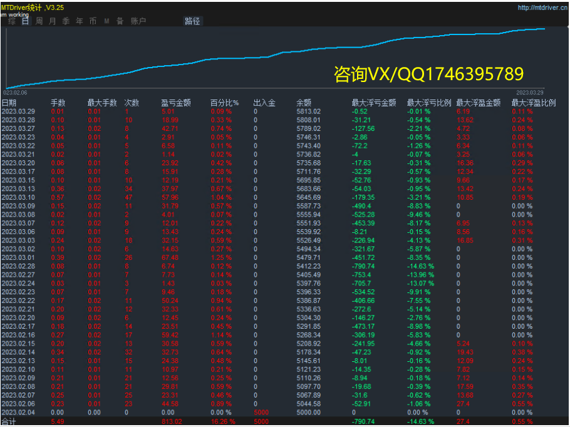
Task: Switch to the 月 monthly tab
Action: tap(52, 21)
